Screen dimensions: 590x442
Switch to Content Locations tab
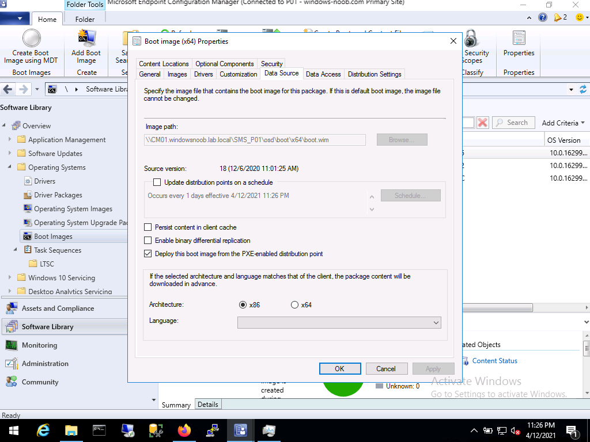click(x=164, y=64)
